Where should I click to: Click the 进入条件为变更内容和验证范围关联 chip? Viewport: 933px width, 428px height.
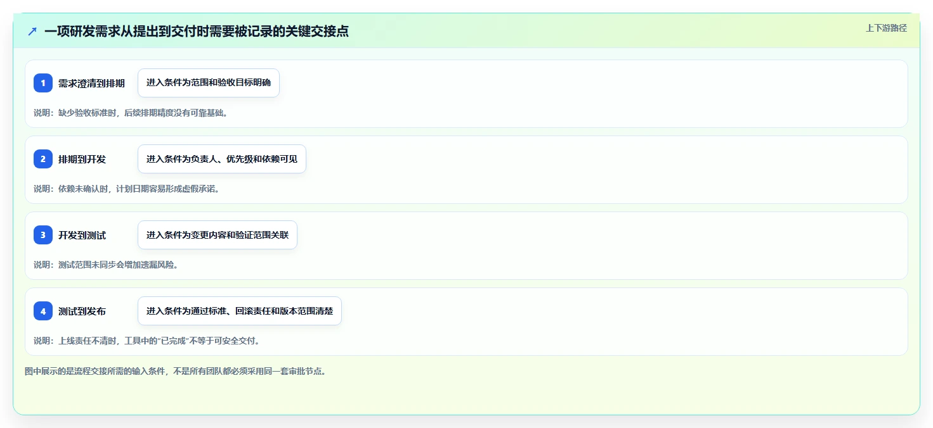(218, 235)
